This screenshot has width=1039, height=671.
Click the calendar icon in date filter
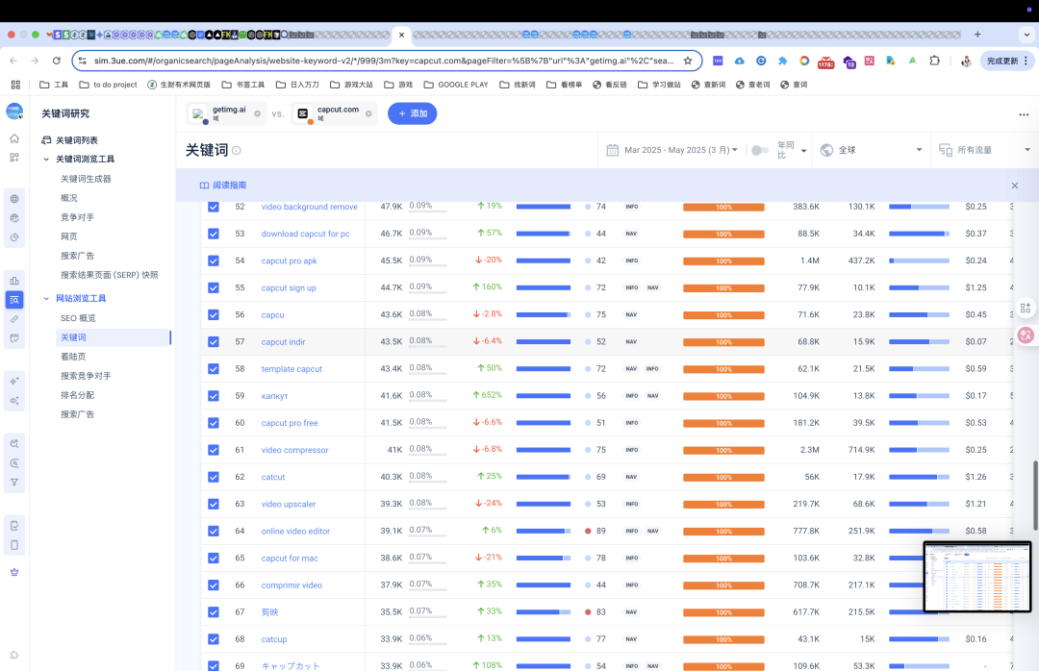point(612,150)
